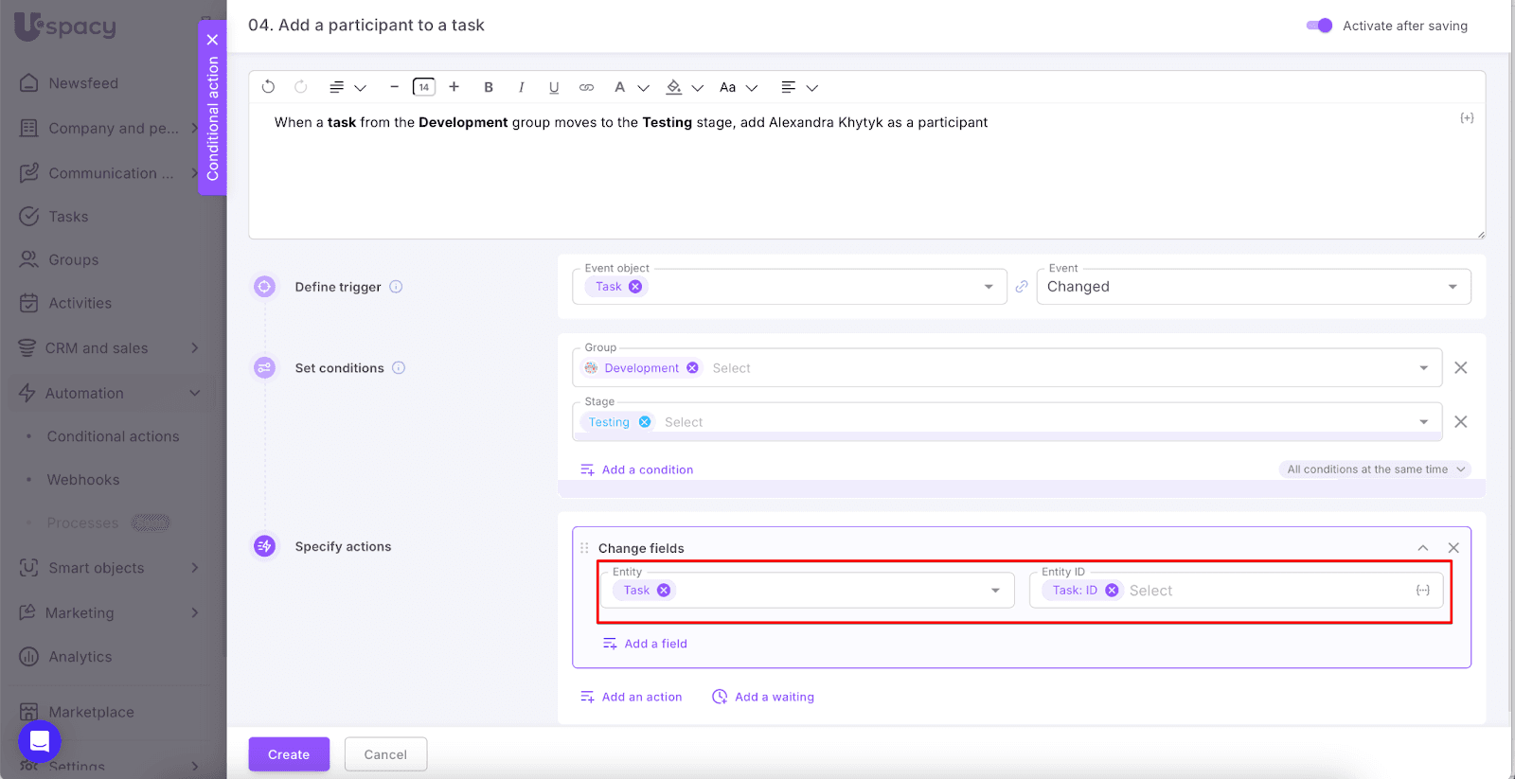The image size is (1515, 779).
Task: Open Conditional actions in the sidebar
Action: (x=113, y=436)
